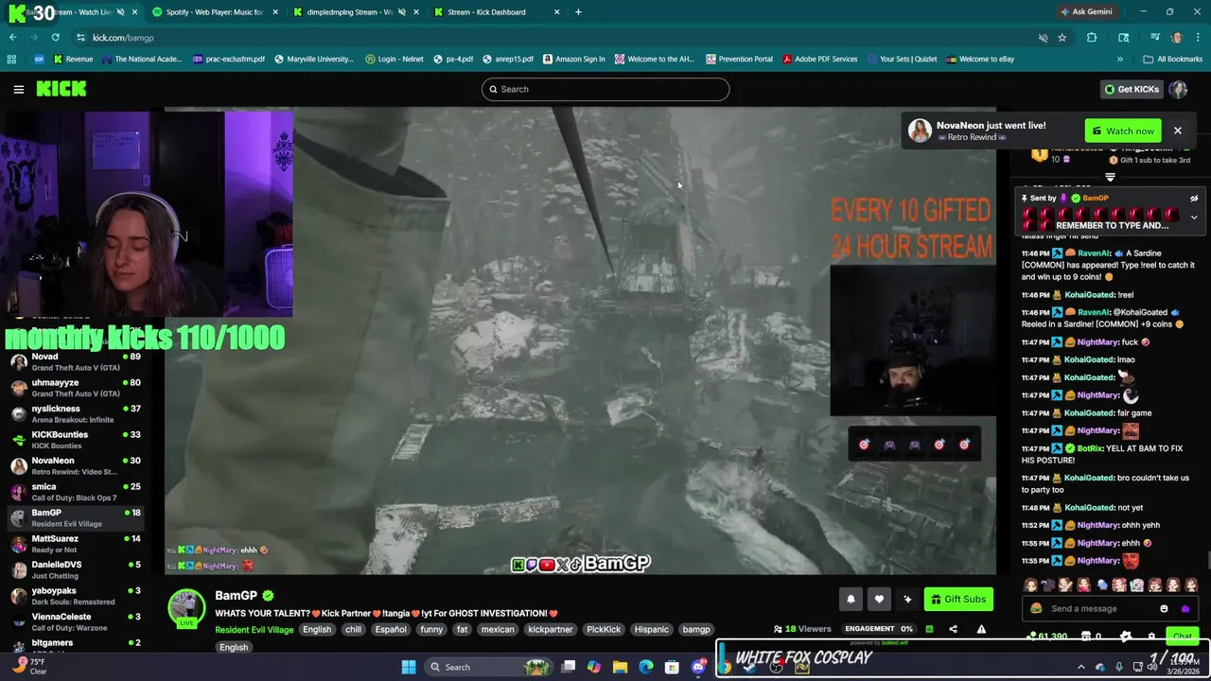Open uhmaayyze channel in sidebar
This screenshot has height=681, width=1211.
pyautogui.click(x=74, y=388)
